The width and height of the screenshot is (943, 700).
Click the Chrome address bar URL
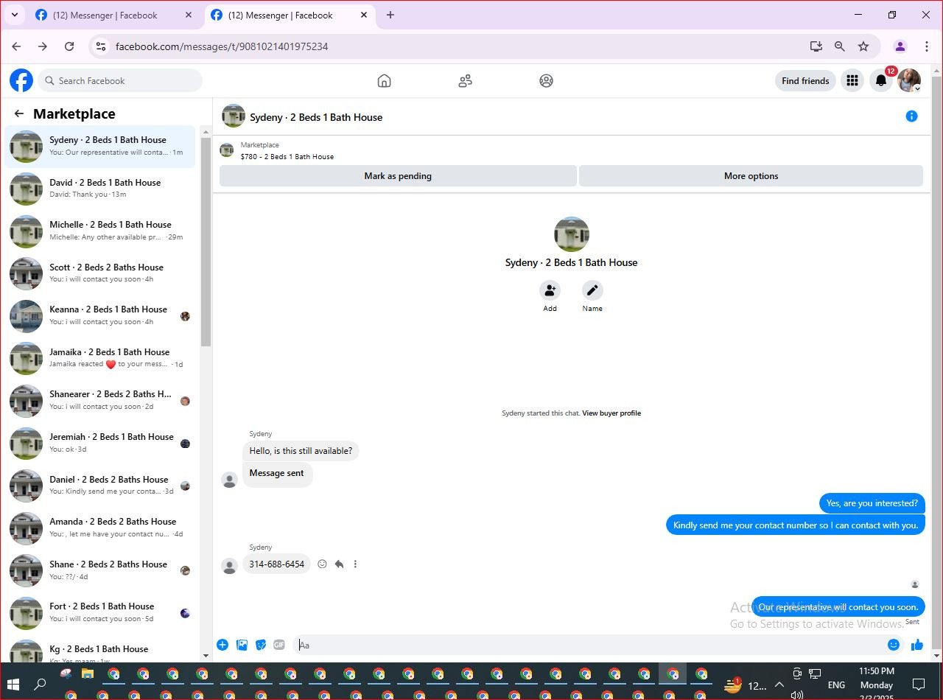[222, 46]
